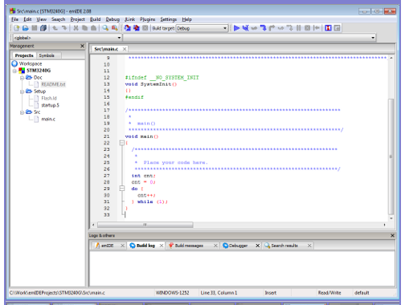Viewport: 405px width, 305px height.
Task: Open the Build target Debug dropdown
Action: [202, 28]
